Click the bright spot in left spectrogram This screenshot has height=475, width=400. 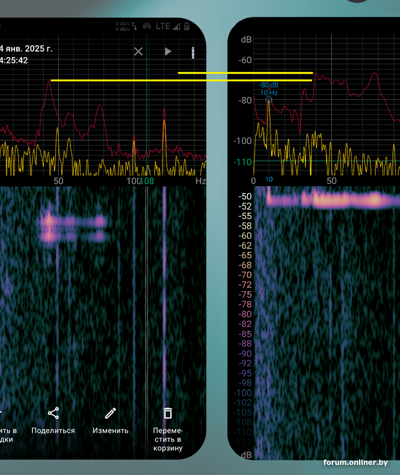(x=49, y=221)
